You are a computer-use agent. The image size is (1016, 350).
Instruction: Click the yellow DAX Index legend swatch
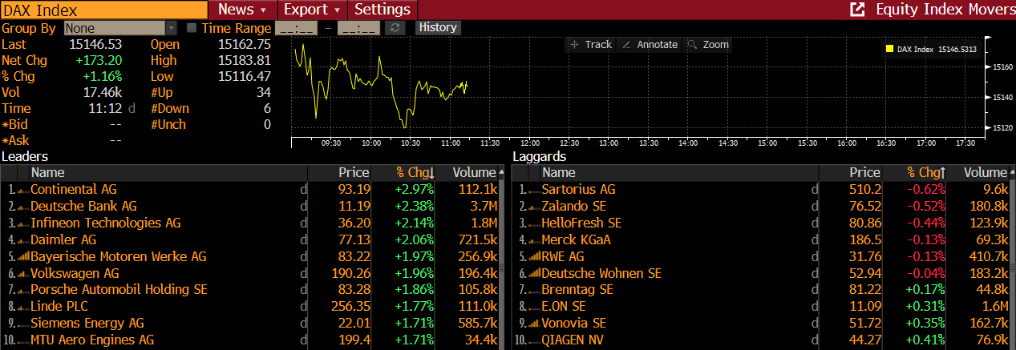coord(889,49)
